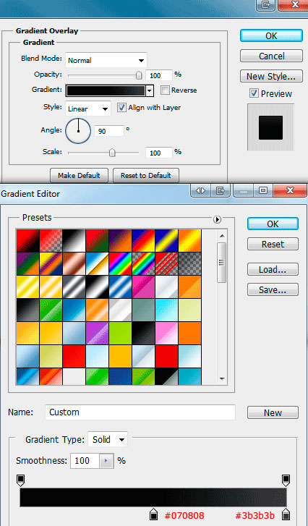Click OK in the Gradient Editor
The width and height of the screenshot is (308, 526).
[x=273, y=224]
